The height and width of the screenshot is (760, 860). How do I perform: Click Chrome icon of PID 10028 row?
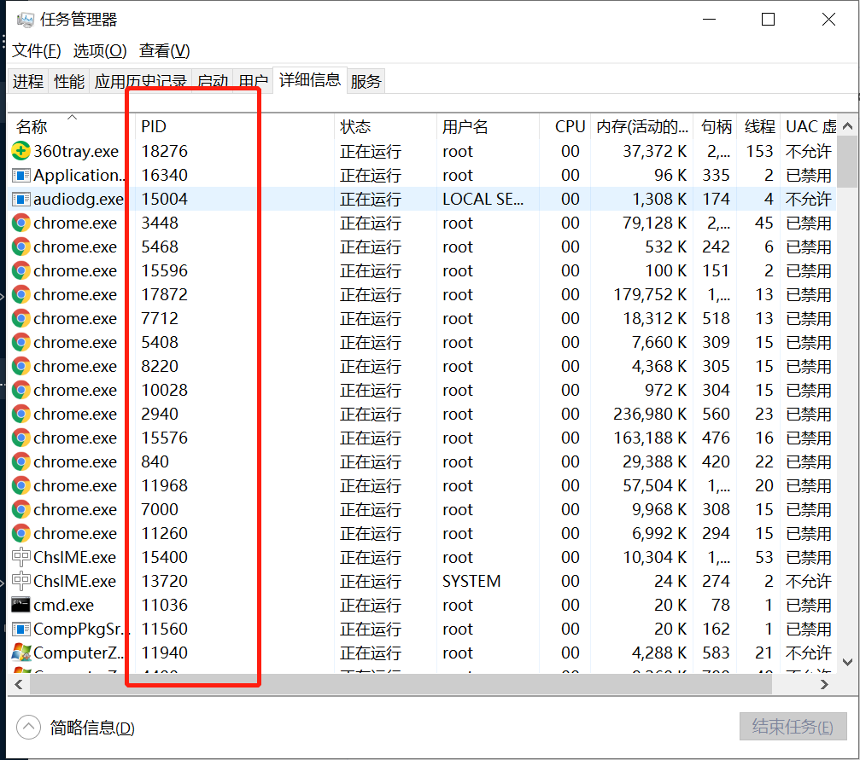(x=20, y=390)
